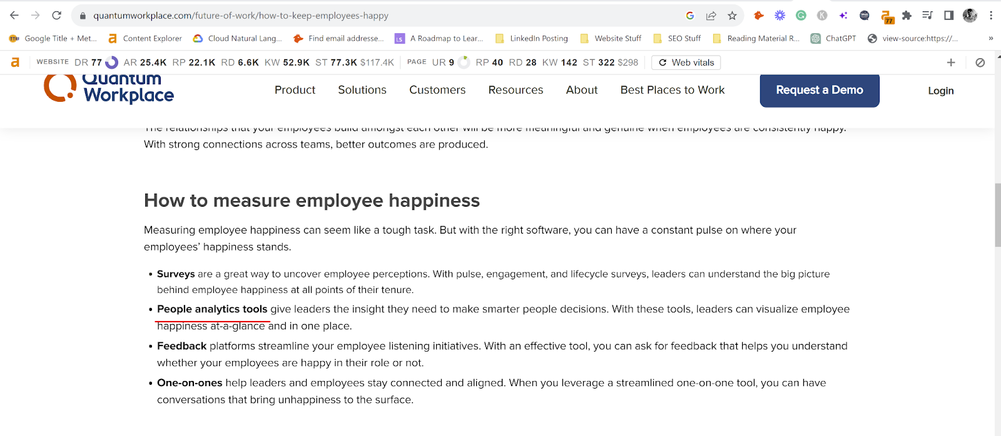This screenshot has width=1001, height=436.
Task: Open the Chrome profile avatar
Action: 970,16
